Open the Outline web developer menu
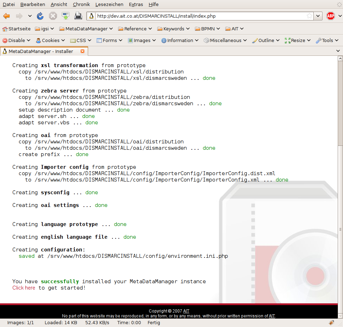 265,40
